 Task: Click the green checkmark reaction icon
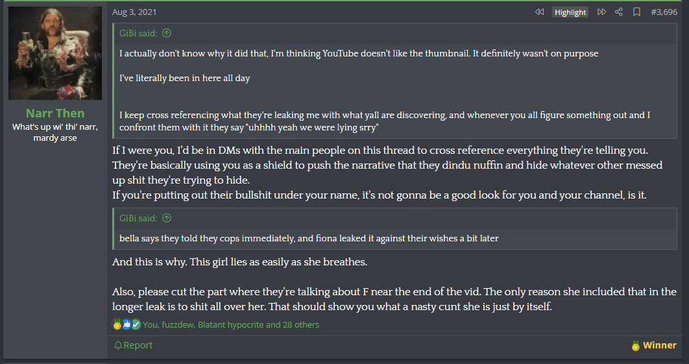coord(136,324)
